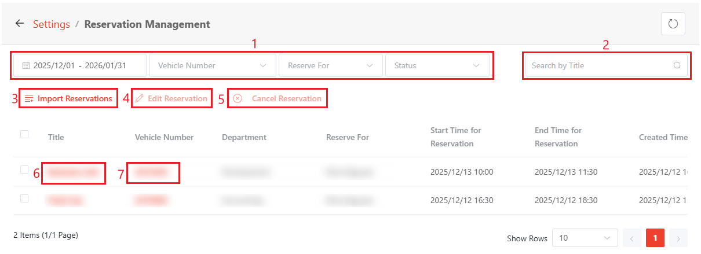Toggle the select-all header checkbox

[x=24, y=134]
